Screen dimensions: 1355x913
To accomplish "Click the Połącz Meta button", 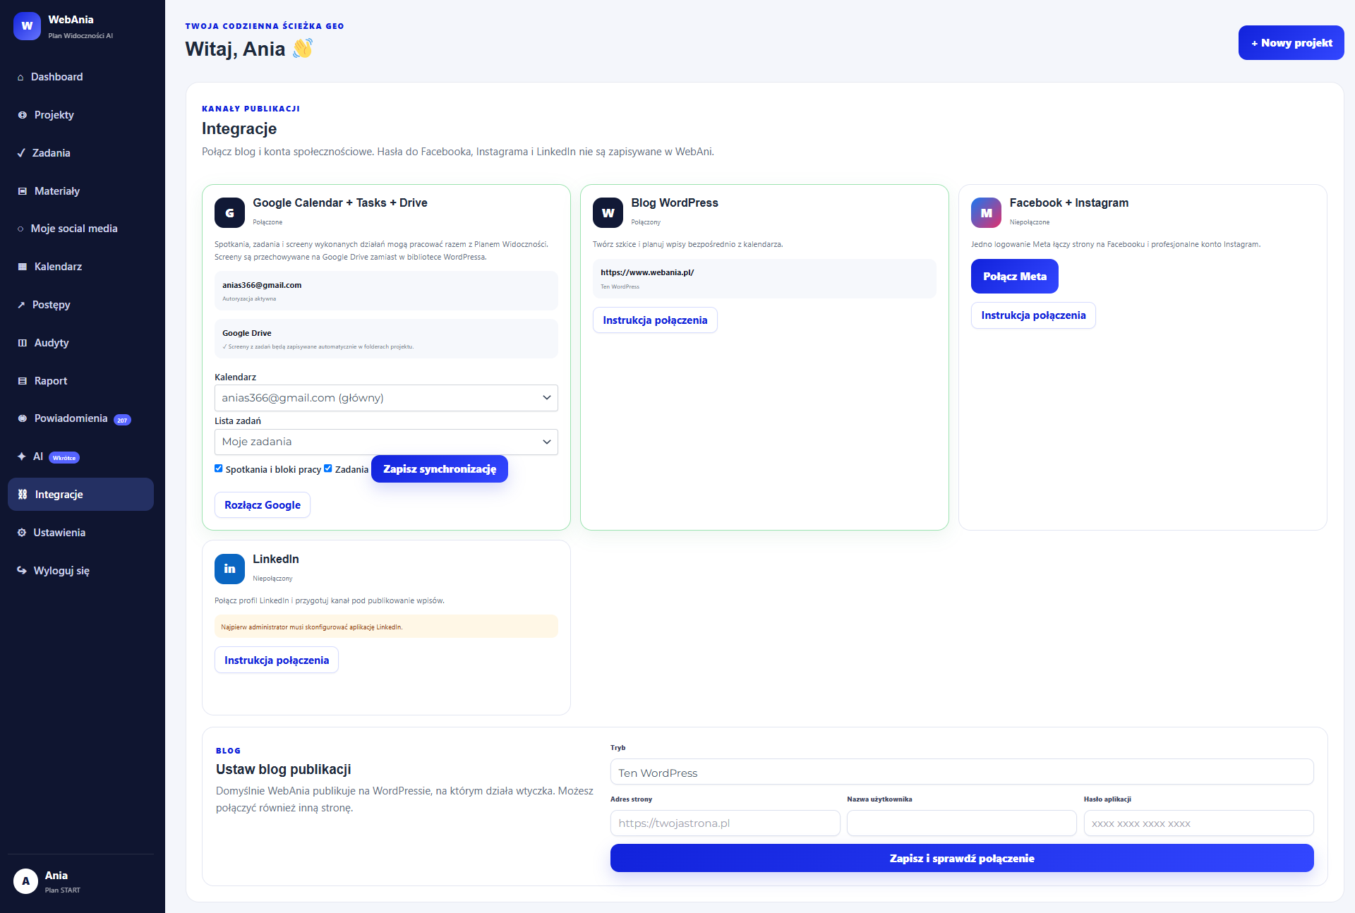I will coord(1015,277).
